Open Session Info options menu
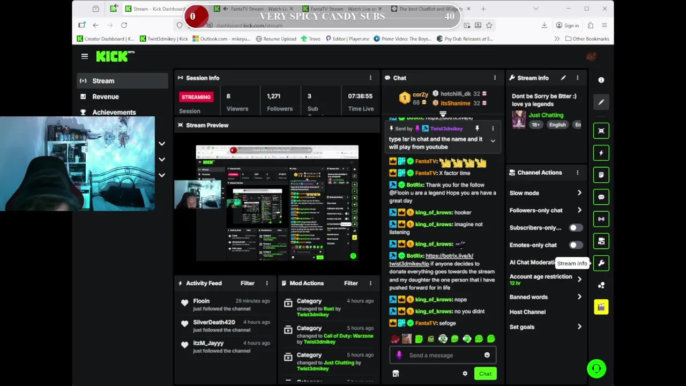Image resolution: width=686 pixels, height=386 pixels. coord(370,78)
